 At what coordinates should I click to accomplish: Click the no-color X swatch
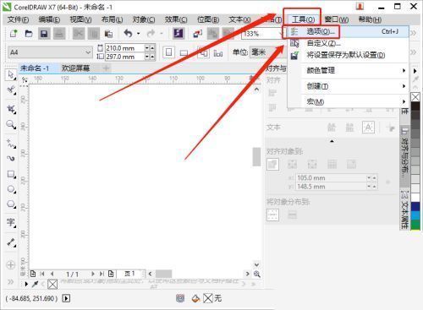click(x=415, y=97)
